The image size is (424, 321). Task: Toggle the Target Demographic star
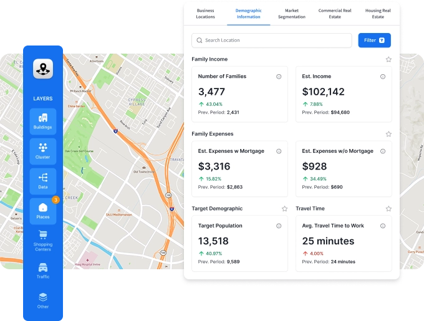(x=284, y=209)
